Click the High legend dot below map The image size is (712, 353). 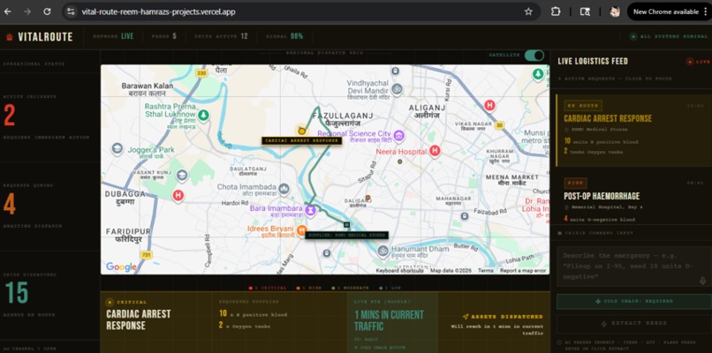click(298, 288)
